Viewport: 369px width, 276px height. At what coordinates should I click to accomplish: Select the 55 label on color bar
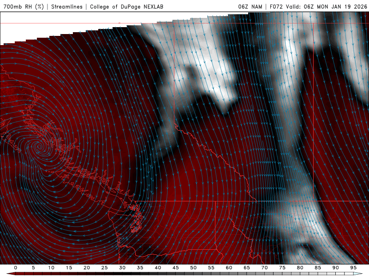coord(211,268)
